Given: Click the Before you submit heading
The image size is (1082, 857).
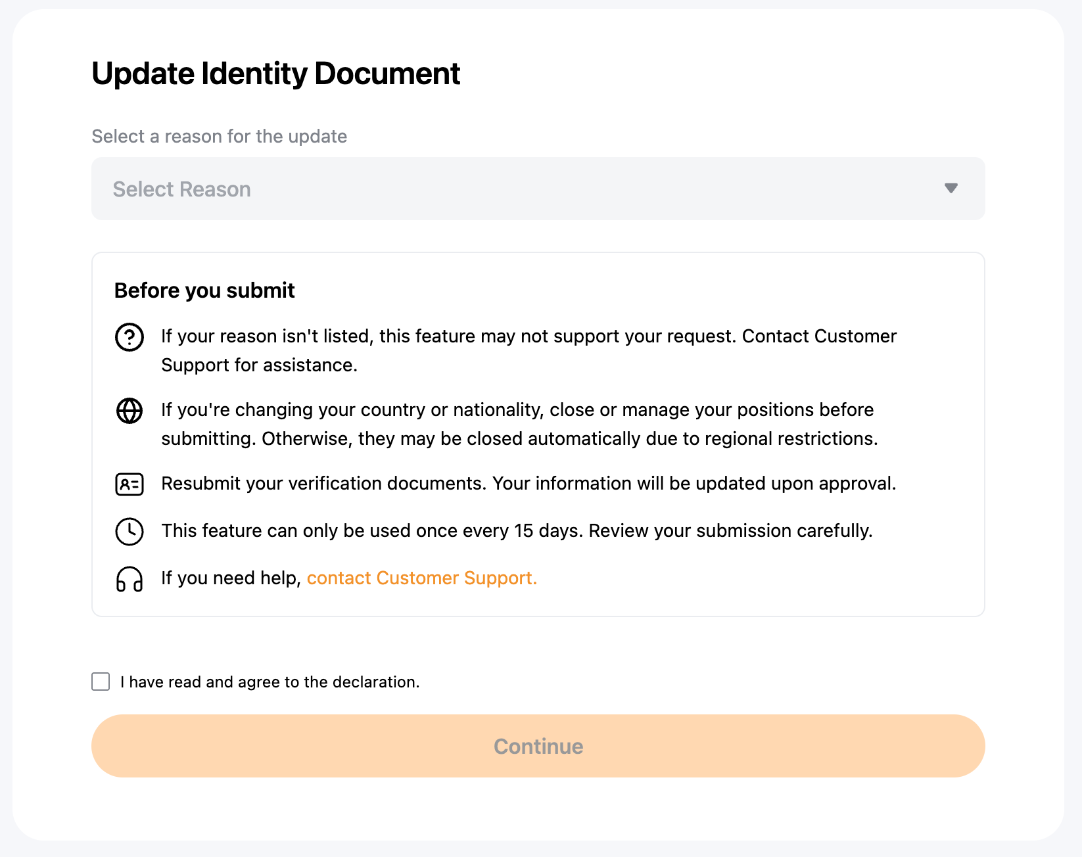Looking at the screenshot, I should click(x=204, y=290).
